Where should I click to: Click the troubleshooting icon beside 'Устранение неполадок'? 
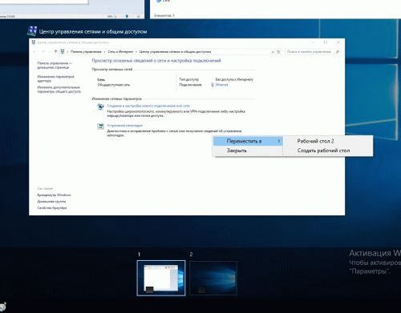tap(100, 126)
